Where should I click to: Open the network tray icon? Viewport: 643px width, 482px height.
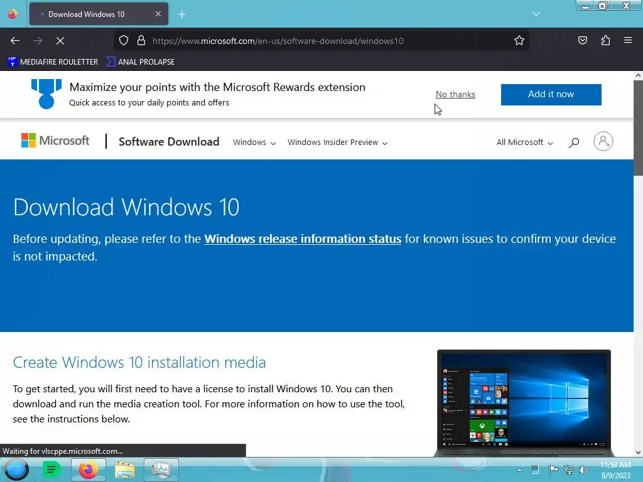569,470
